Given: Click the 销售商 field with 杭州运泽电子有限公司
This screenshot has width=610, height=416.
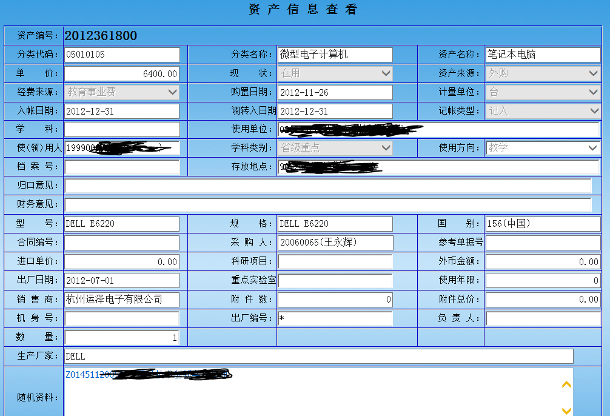Looking at the screenshot, I should [x=122, y=299].
